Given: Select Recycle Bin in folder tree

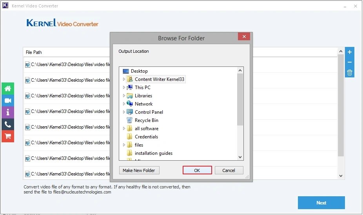Looking at the screenshot, I should pos(147,120).
